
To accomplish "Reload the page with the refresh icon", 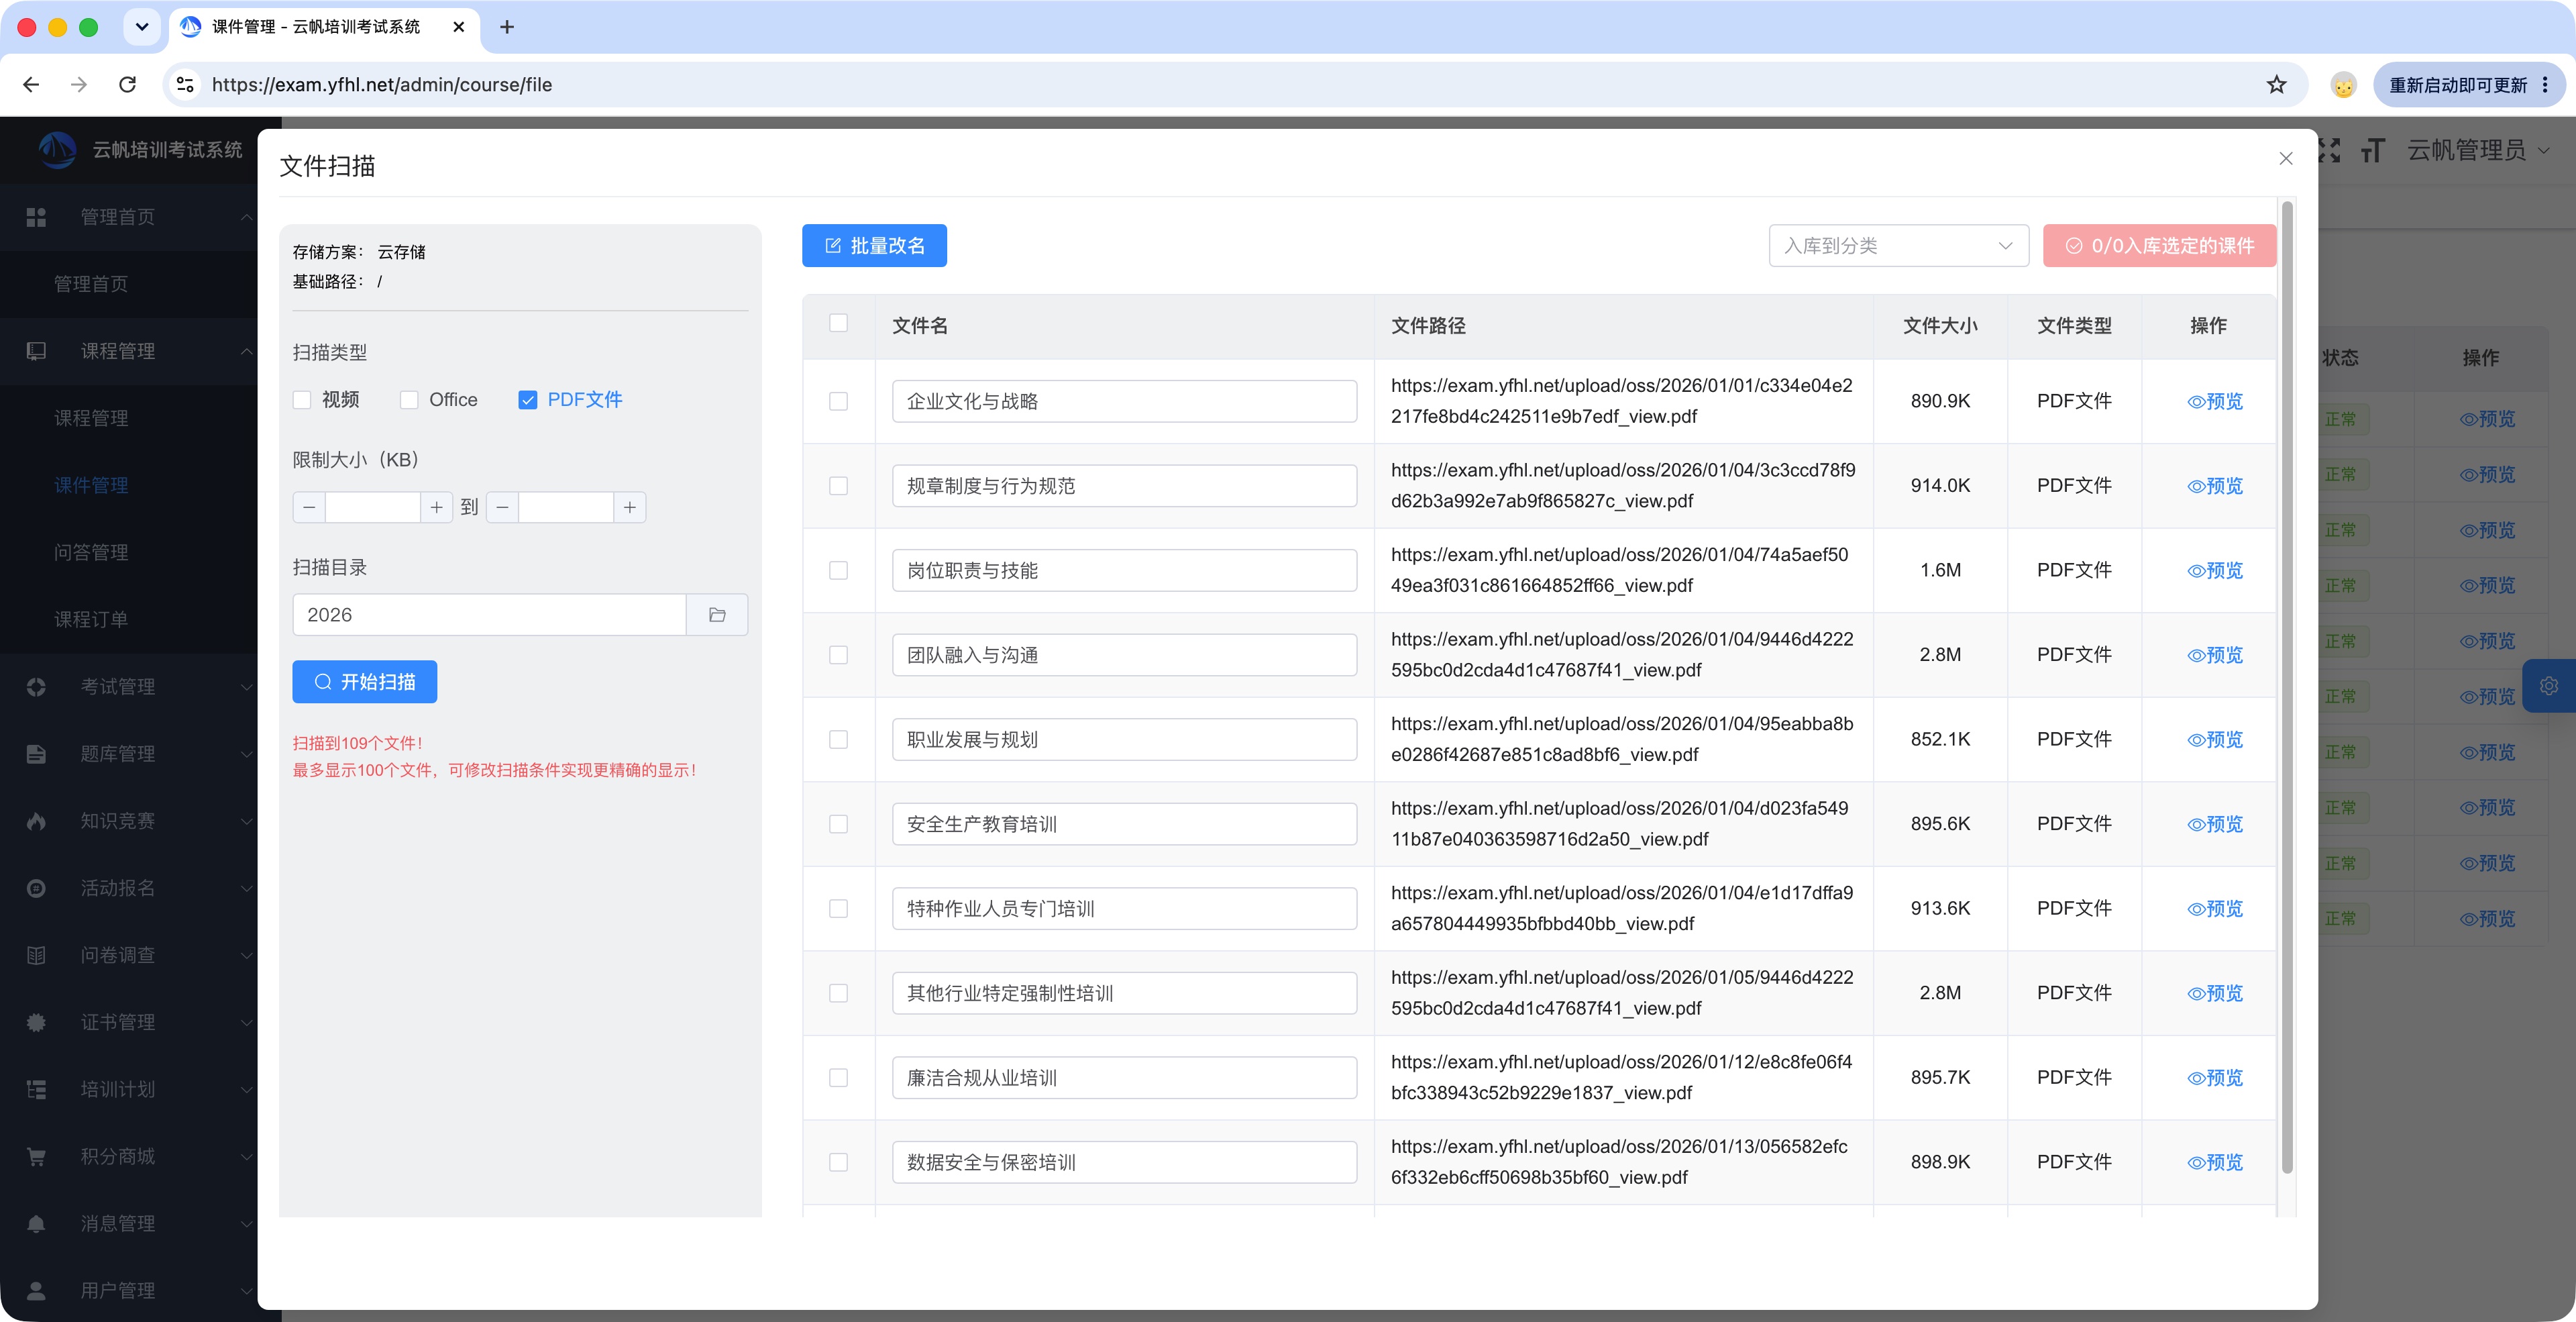I will 127,85.
